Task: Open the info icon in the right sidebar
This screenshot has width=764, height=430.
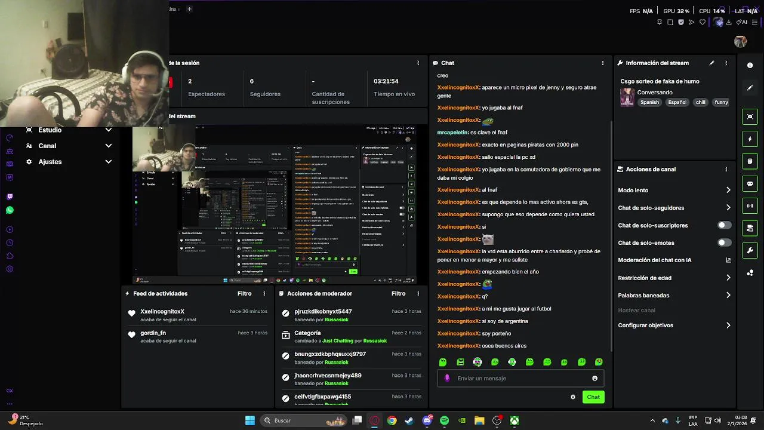Action: [750, 65]
